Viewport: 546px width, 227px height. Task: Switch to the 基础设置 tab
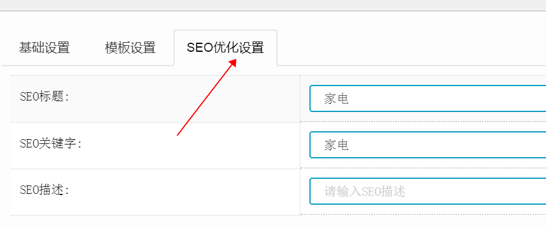point(44,48)
